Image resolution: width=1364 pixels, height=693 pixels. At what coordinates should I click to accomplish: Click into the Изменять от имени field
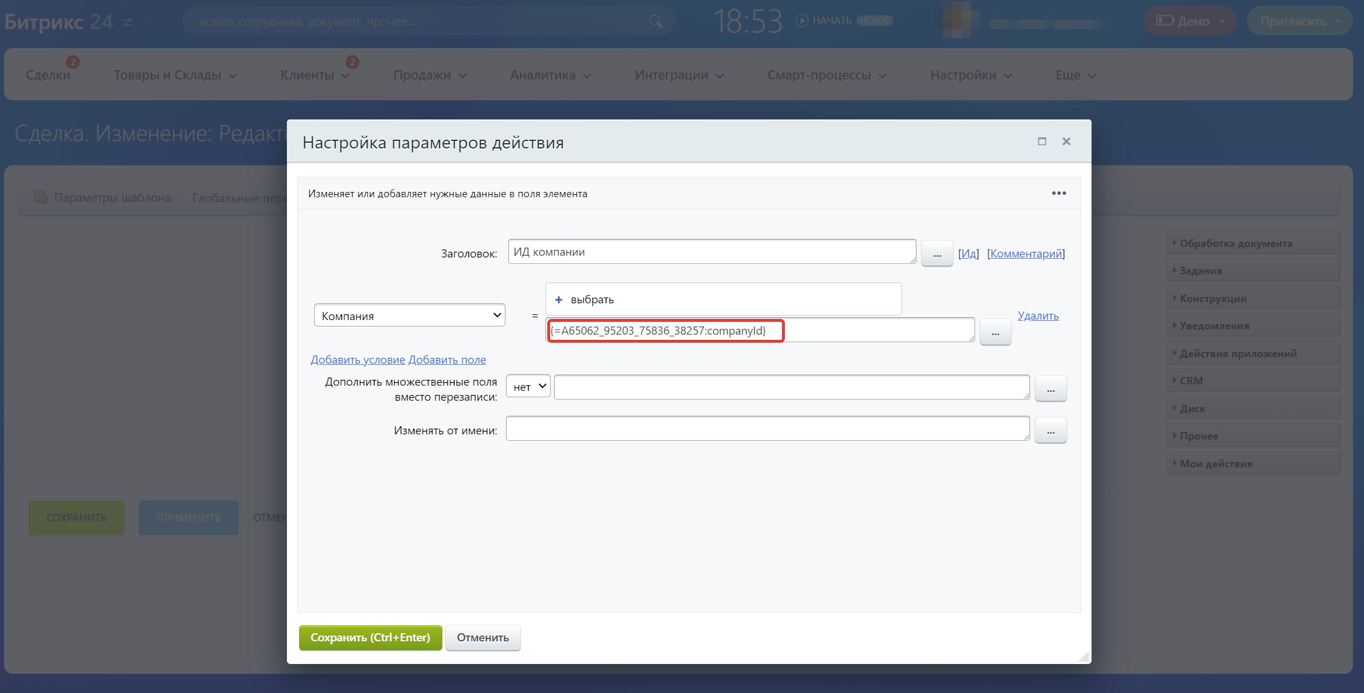tap(767, 429)
